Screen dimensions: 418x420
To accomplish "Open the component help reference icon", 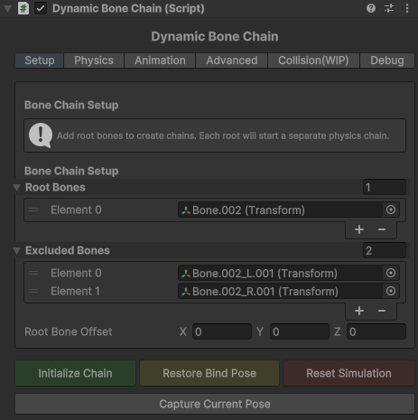I will (371, 8).
